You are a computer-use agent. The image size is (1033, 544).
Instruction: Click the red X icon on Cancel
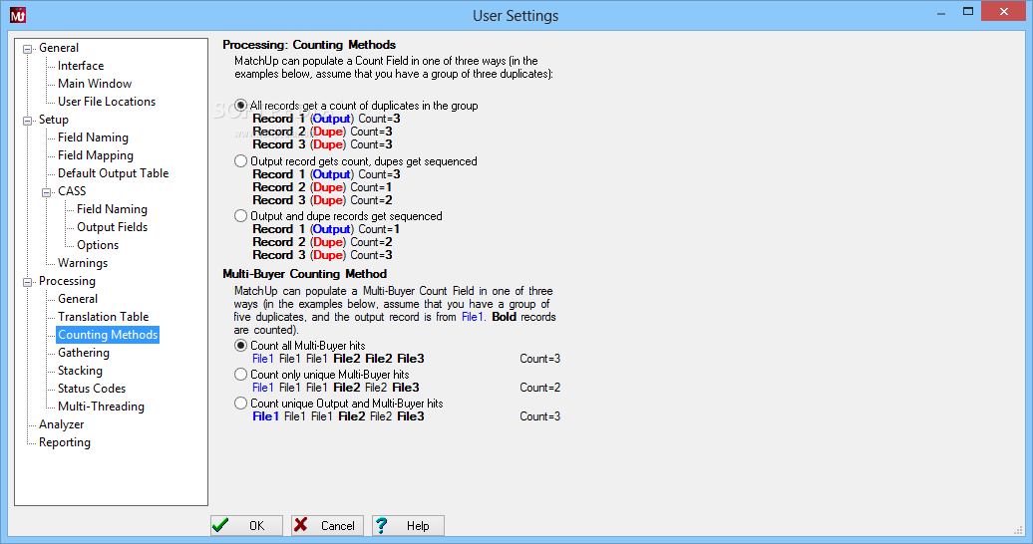pos(301,525)
